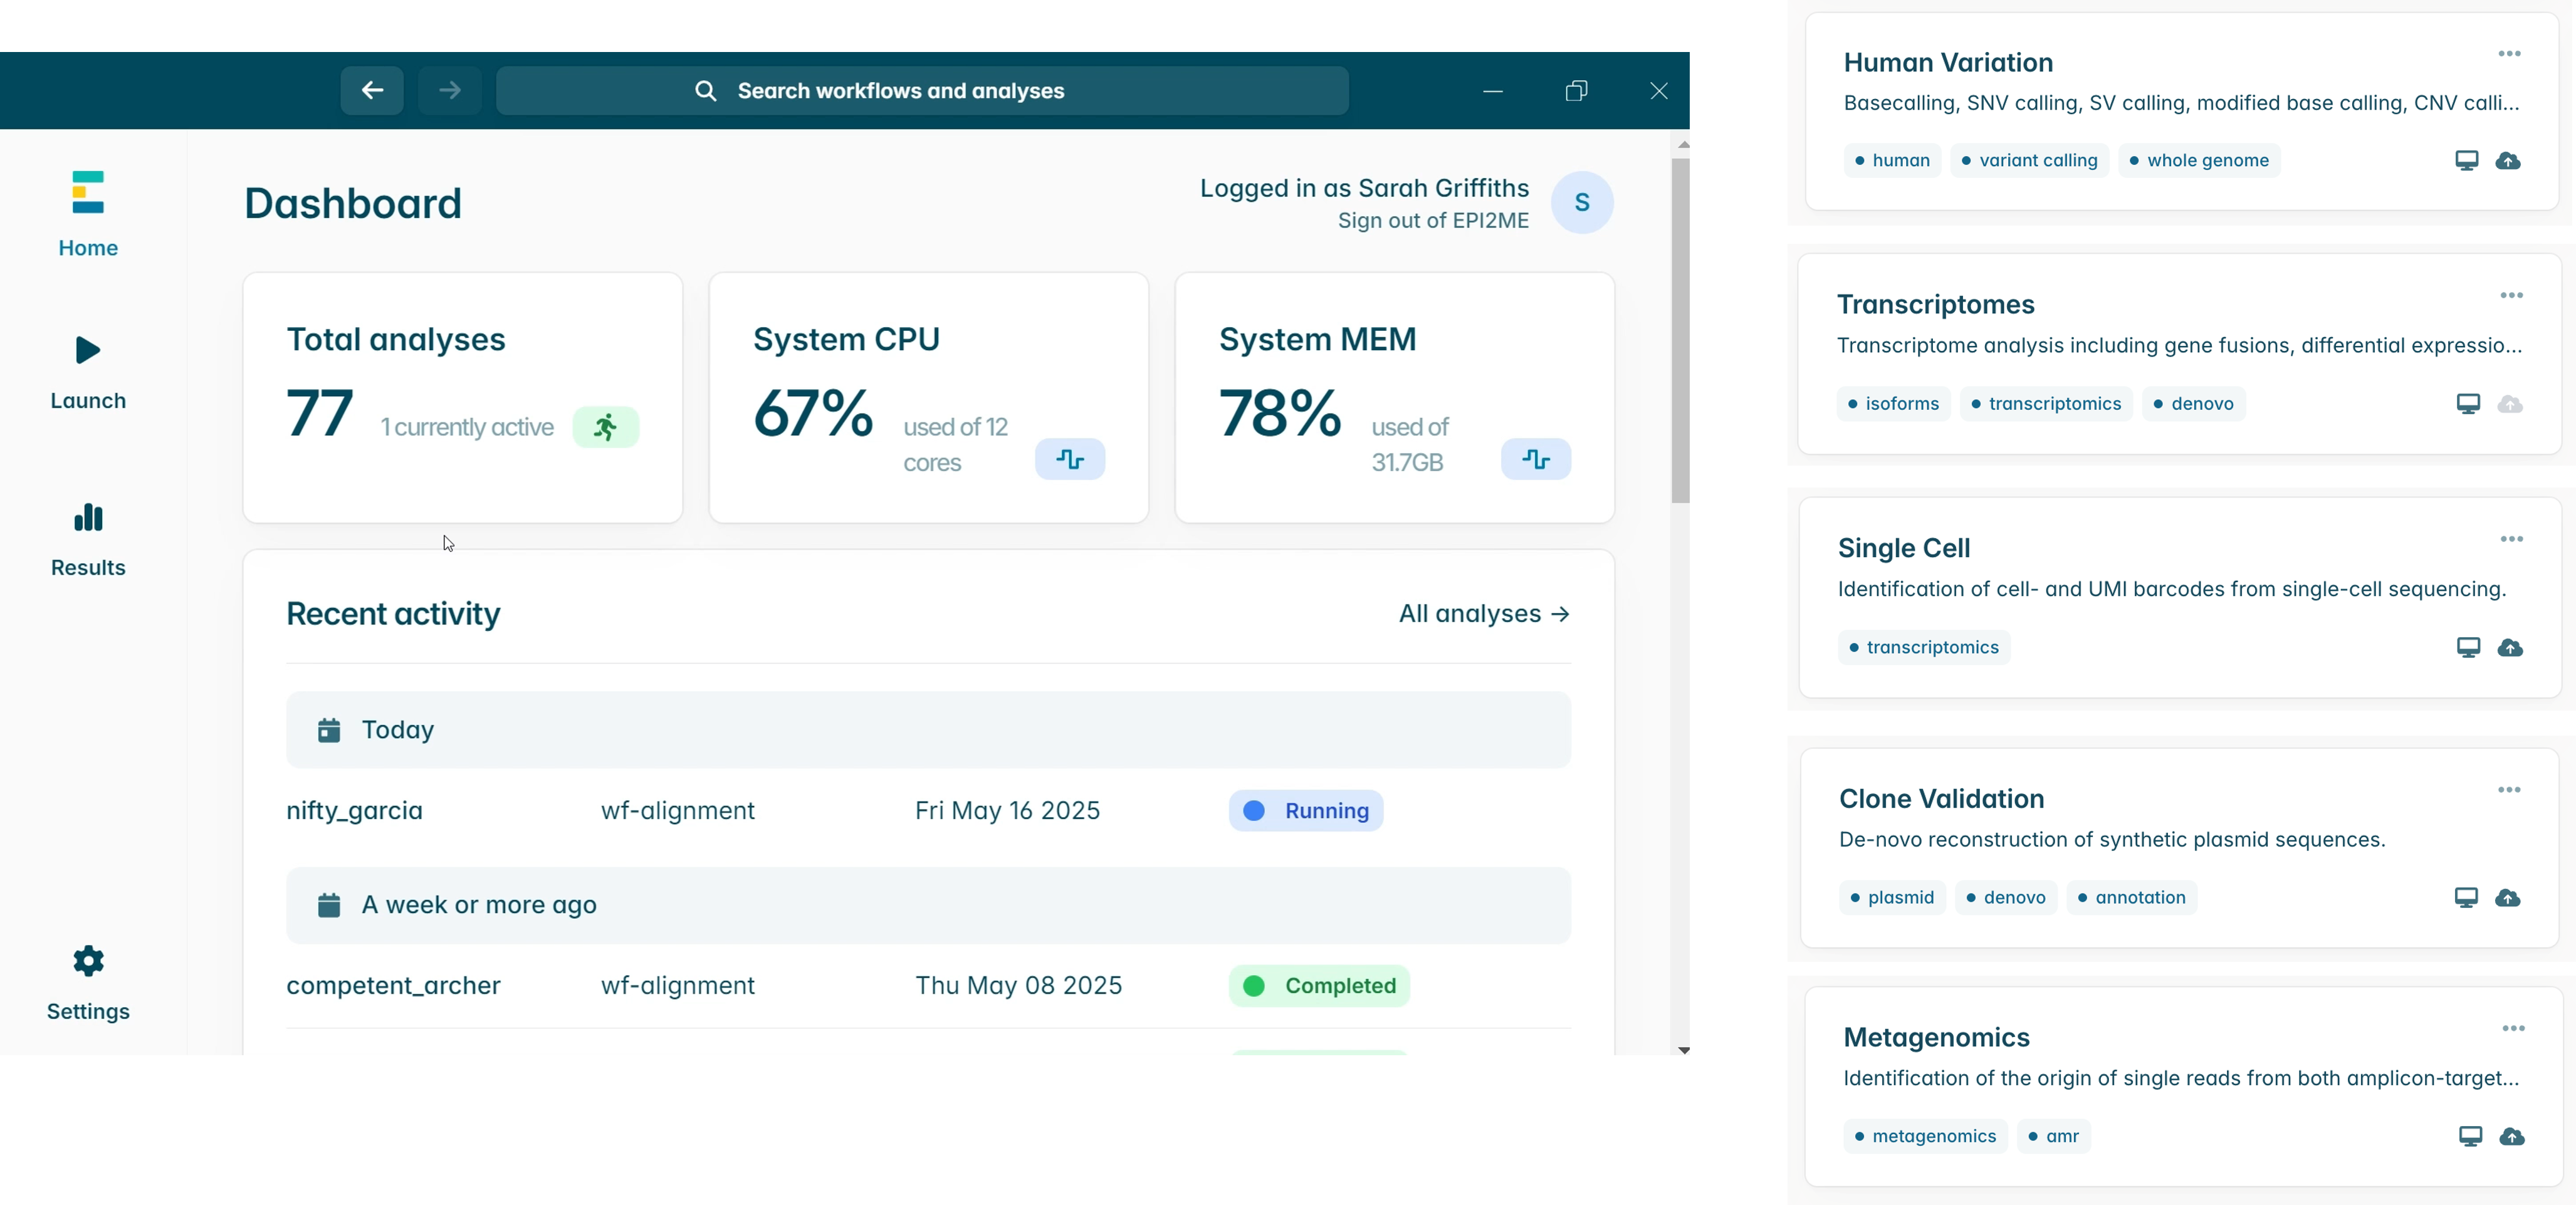Click the running person active analyses icon

[x=605, y=427]
